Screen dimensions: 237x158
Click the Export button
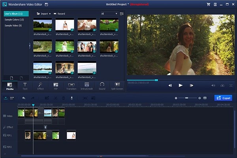[223, 98]
